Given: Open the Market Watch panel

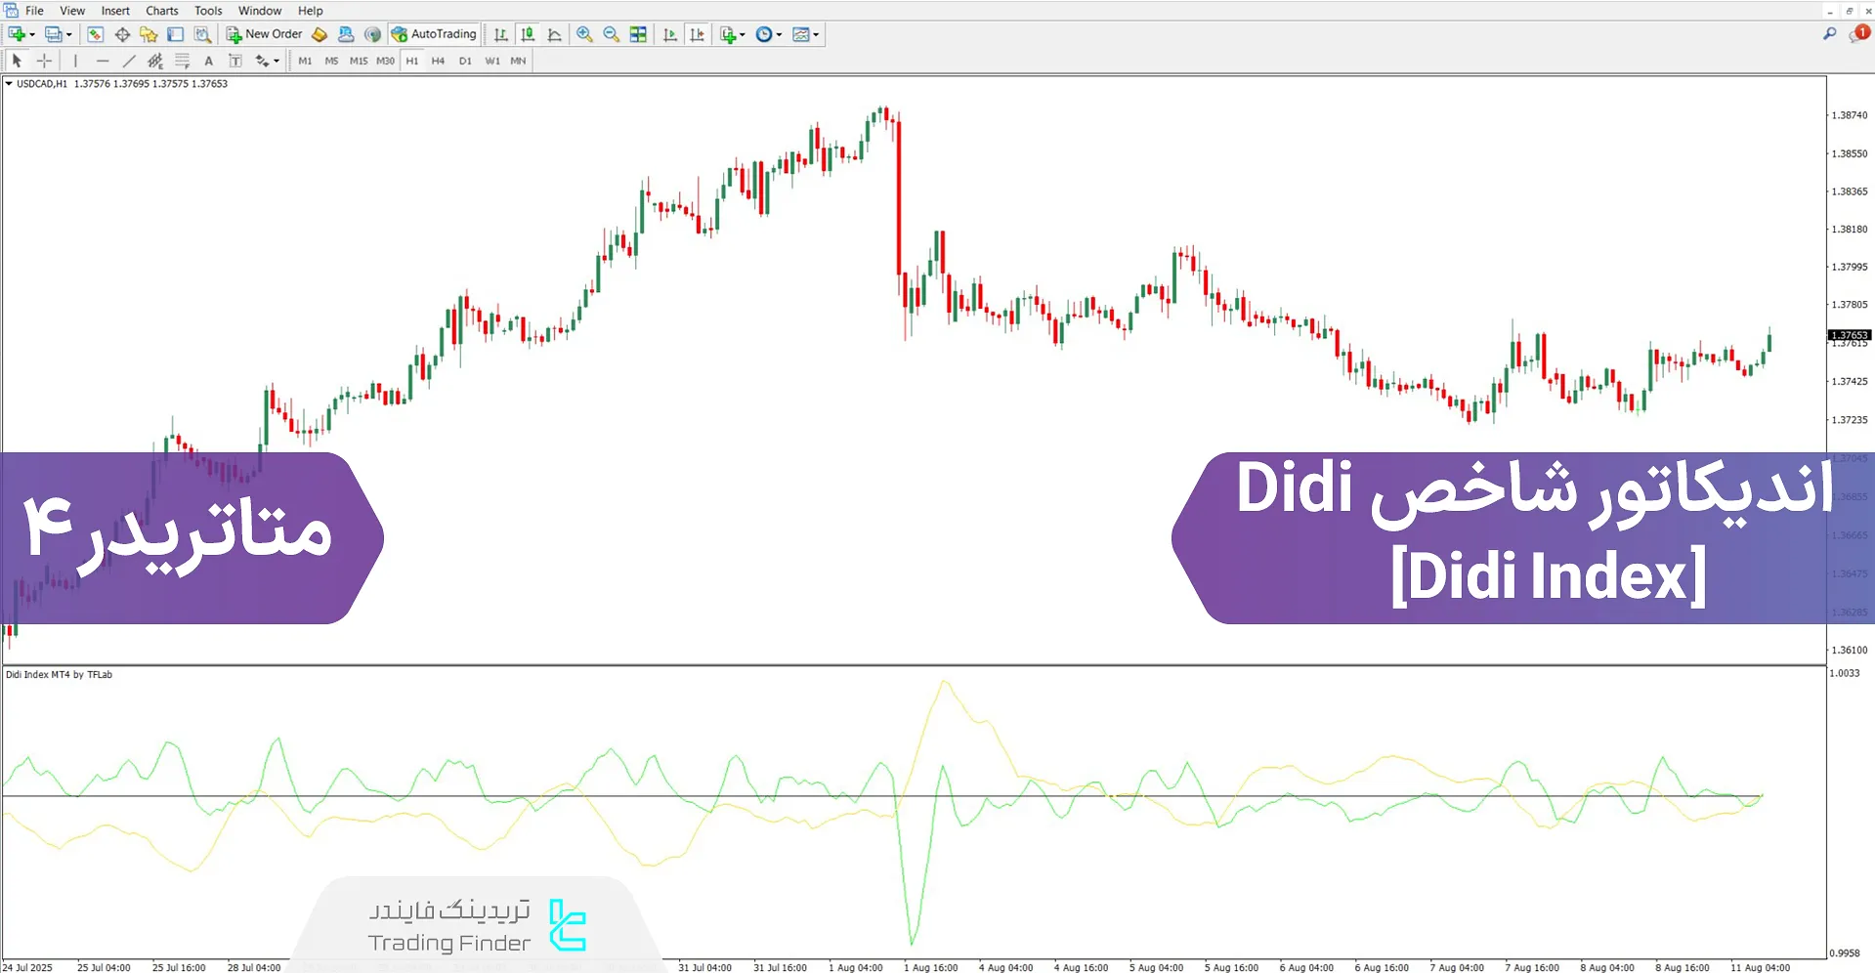Looking at the screenshot, I should [x=95, y=33].
